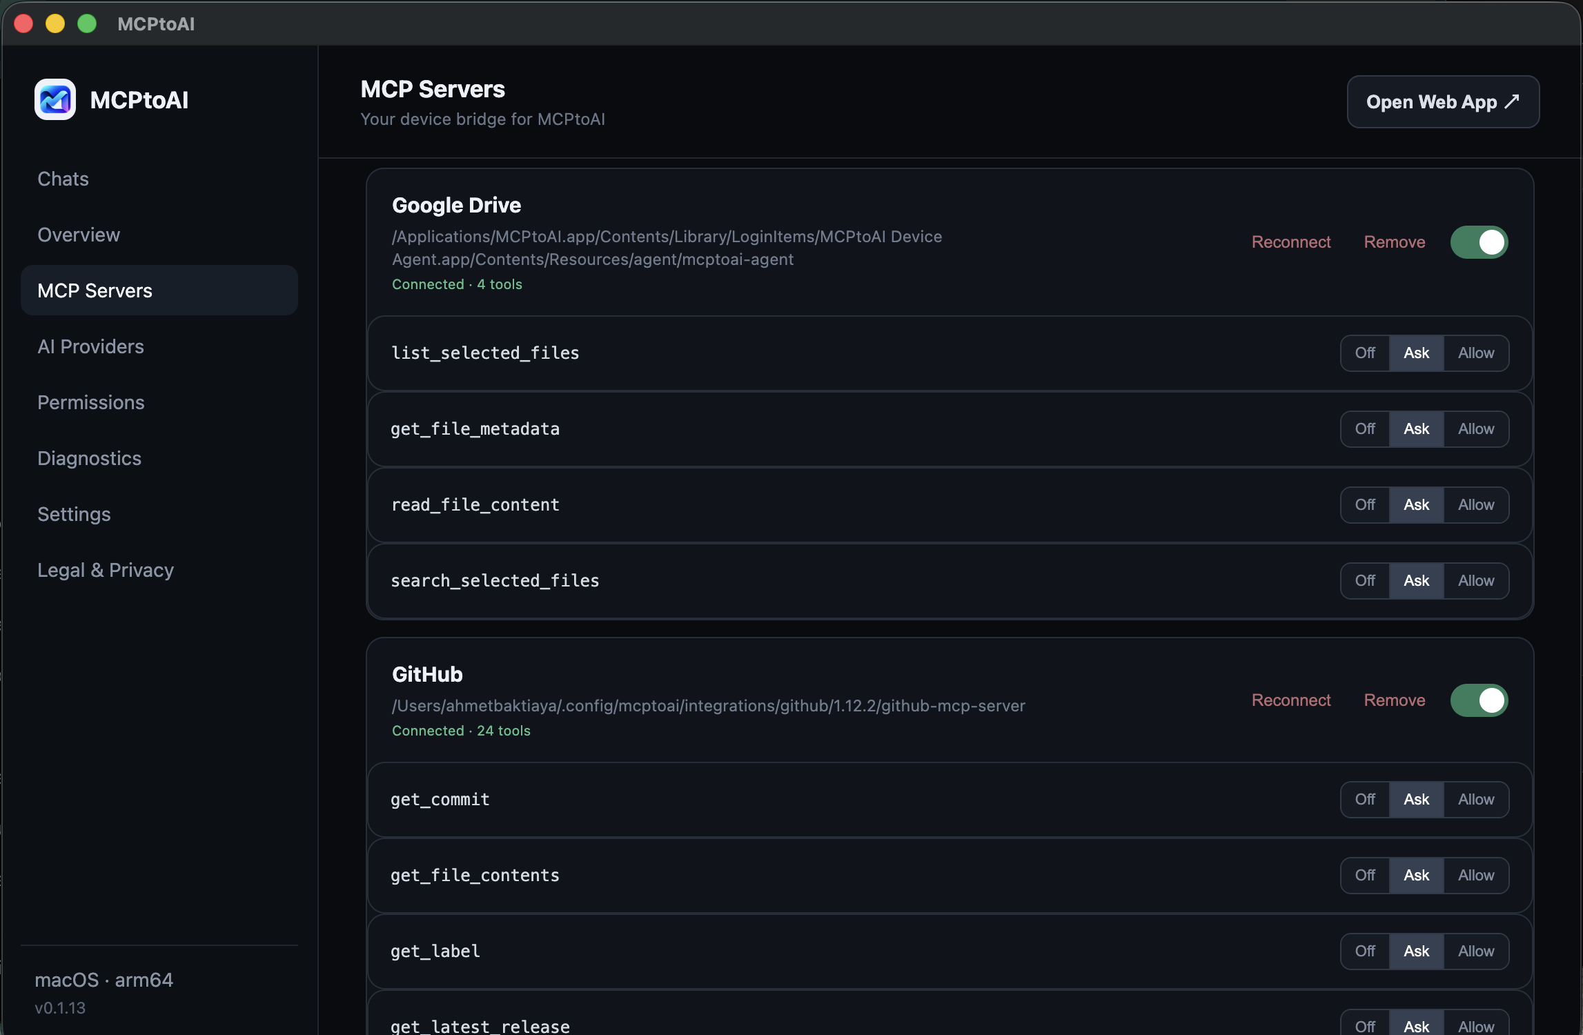This screenshot has width=1583, height=1035.
Task: Choose Ask for get_label
Action: point(1416,952)
